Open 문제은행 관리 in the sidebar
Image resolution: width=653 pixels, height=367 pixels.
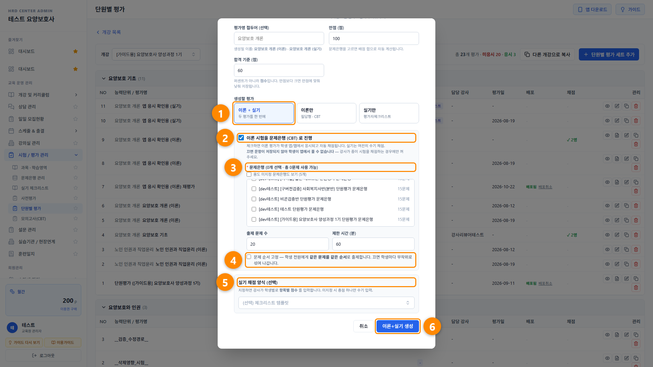tap(33, 178)
